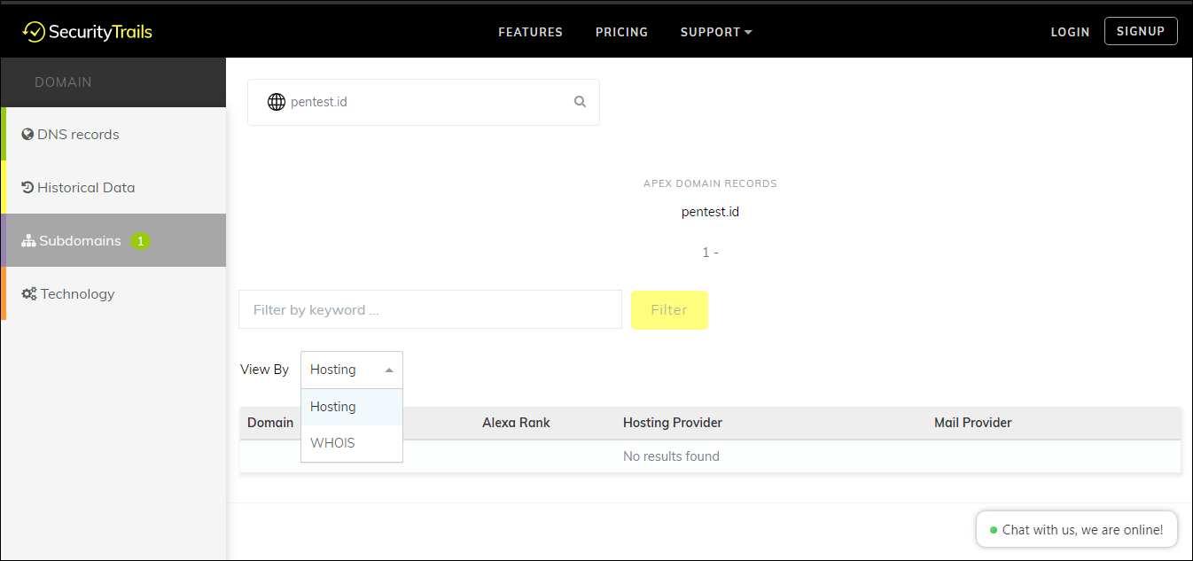The width and height of the screenshot is (1193, 561).
Task: Click the SIGNUP button
Action: coord(1141,31)
